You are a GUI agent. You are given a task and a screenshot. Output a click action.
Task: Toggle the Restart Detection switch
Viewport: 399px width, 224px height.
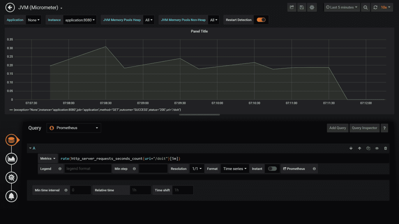261,20
